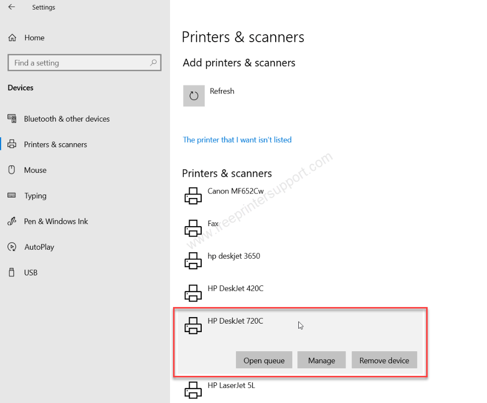Open the USB settings
Image resolution: width=487 pixels, height=403 pixels.
(x=31, y=273)
